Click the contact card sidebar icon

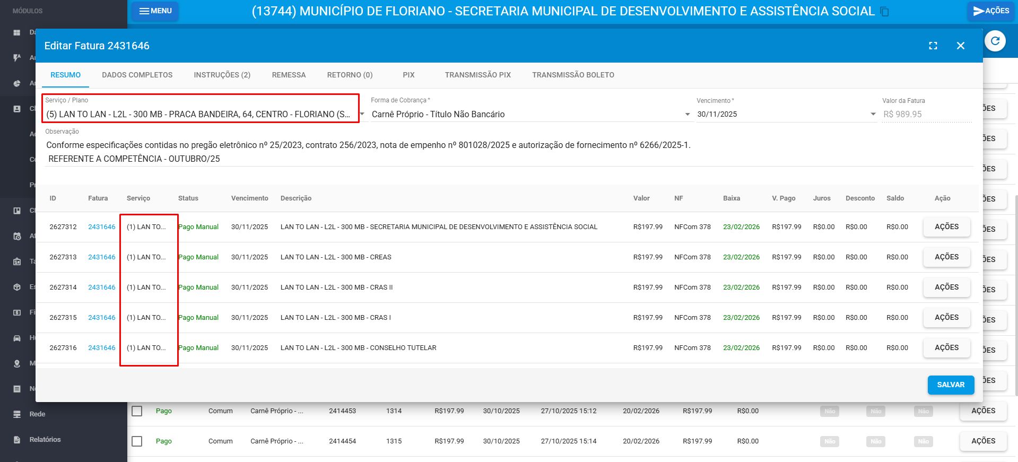[17, 109]
